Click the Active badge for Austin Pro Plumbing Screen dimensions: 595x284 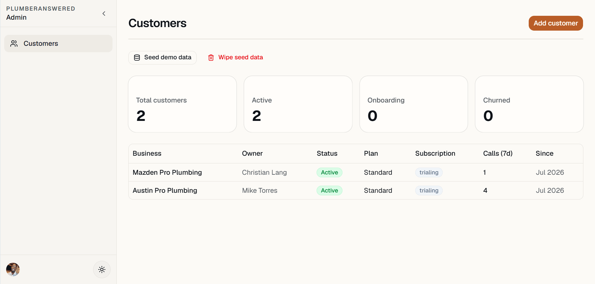pyautogui.click(x=330, y=191)
